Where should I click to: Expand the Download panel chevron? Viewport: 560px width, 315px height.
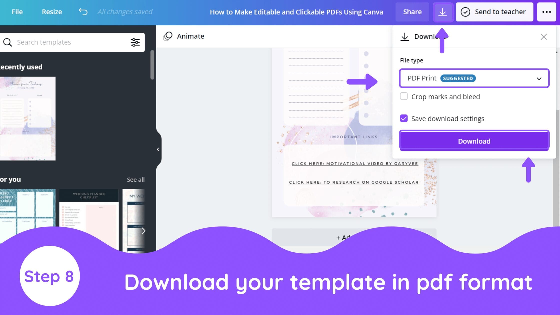click(x=539, y=78)
